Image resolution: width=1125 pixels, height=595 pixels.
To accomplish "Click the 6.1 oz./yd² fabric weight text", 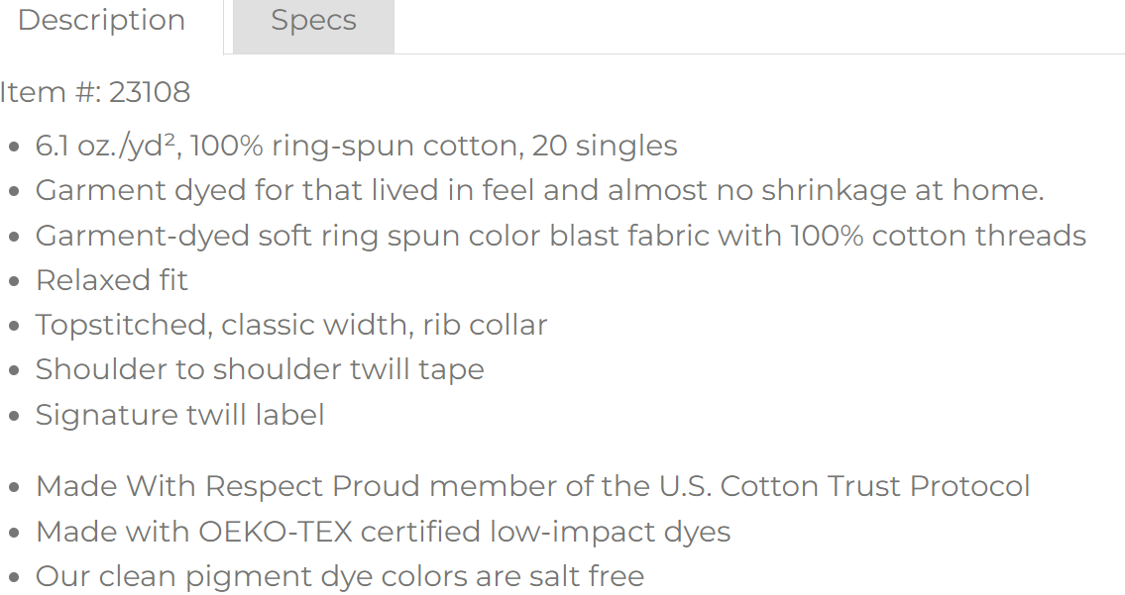I will [x=106, y=147].
